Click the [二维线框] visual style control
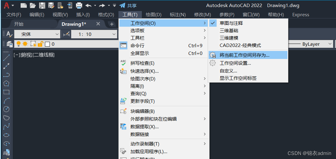The width and height of the screenshot is (336, 159). (43, 55)
